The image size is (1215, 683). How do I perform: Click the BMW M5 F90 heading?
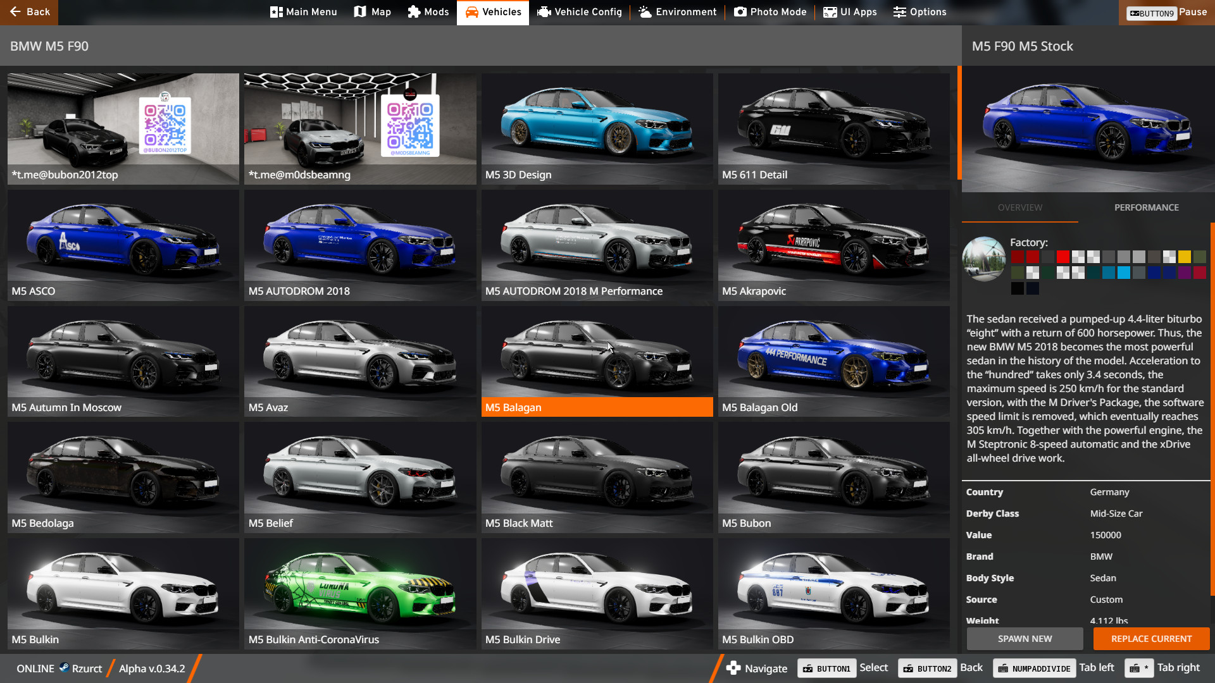coord(49,46)
